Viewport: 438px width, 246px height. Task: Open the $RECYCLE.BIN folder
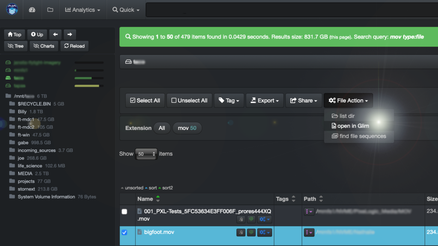tap(34, 104)
